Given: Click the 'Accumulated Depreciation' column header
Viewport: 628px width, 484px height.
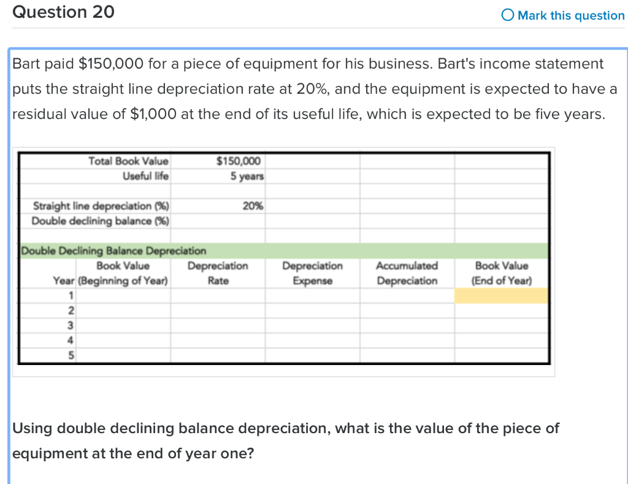Looking at the screenshot, I should pos(407,272).
